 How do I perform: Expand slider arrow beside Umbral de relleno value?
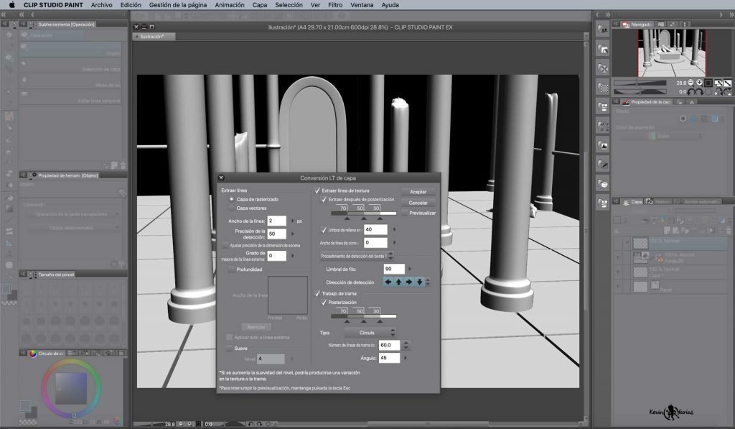click(394, 229)
